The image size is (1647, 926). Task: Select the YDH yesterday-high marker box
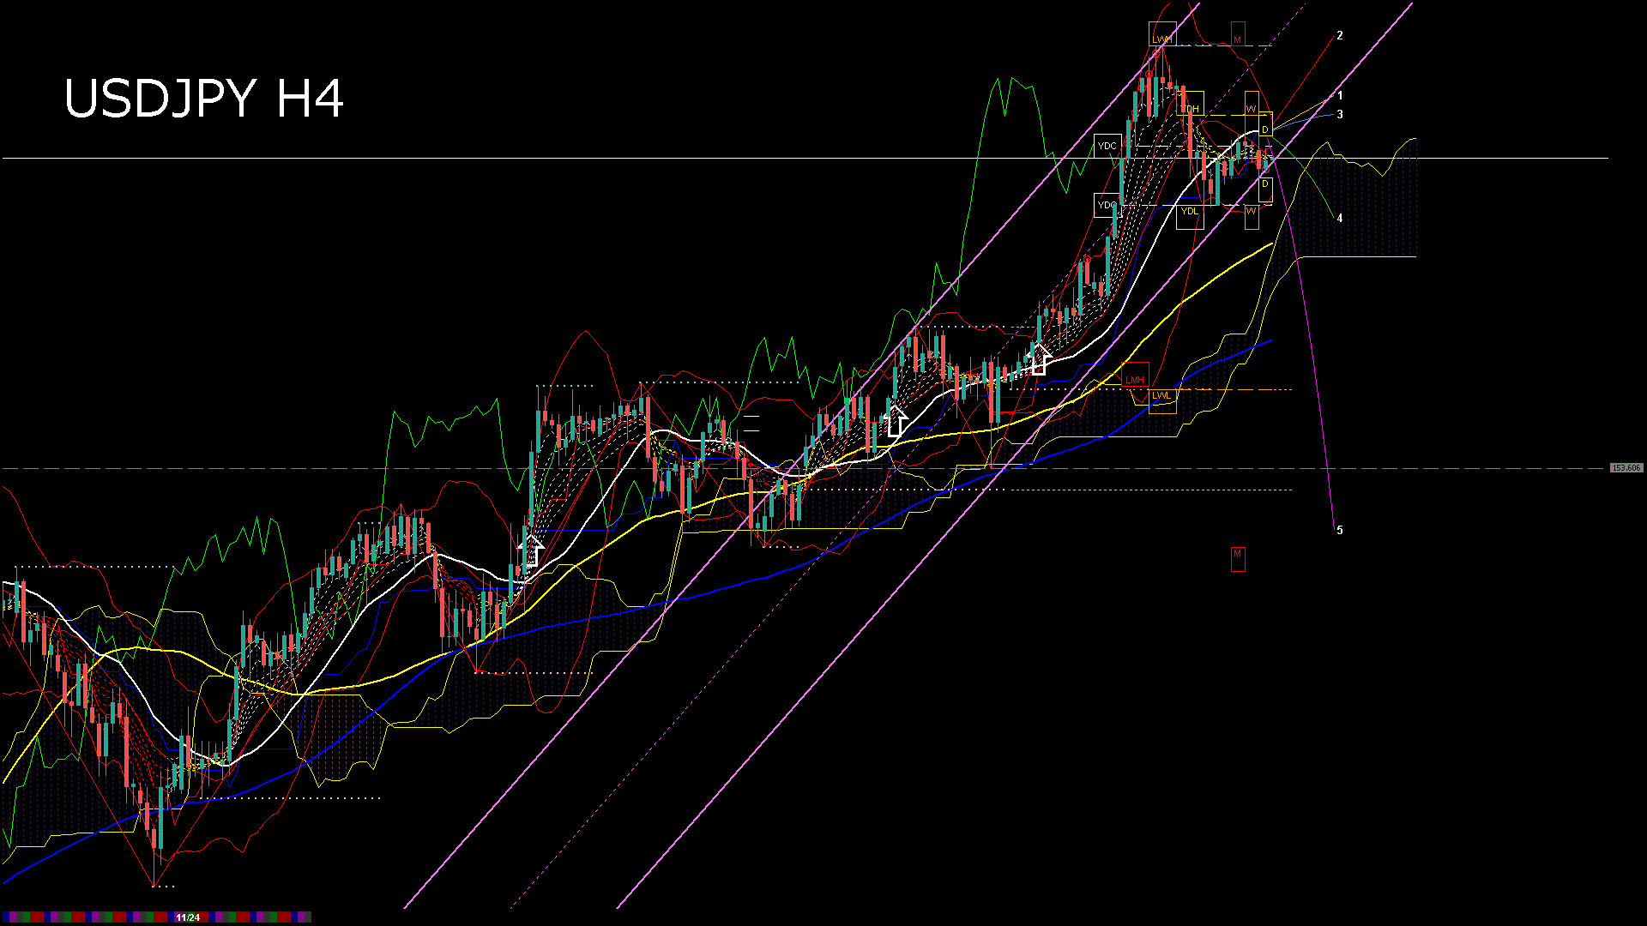point(1191,107)
